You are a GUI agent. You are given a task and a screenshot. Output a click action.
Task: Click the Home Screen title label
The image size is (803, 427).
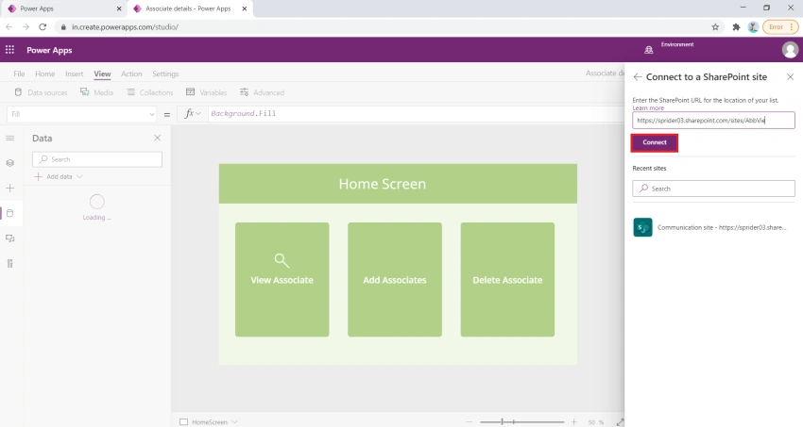[x=382, y=184]
